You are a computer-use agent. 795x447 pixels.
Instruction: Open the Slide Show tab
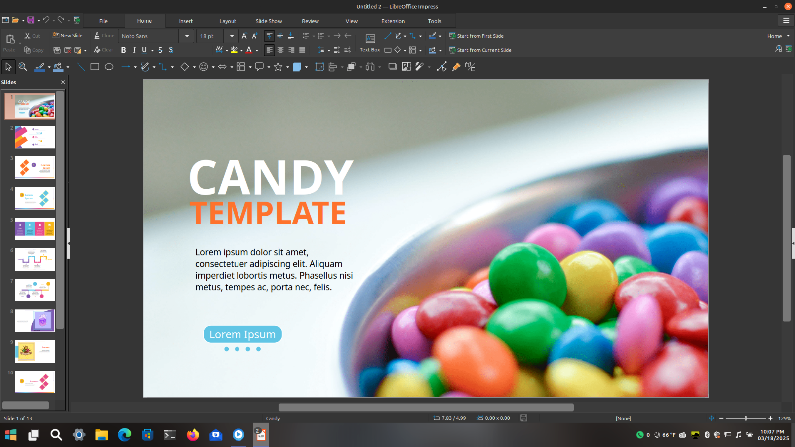pyautogui.click(x=268, y=21)
